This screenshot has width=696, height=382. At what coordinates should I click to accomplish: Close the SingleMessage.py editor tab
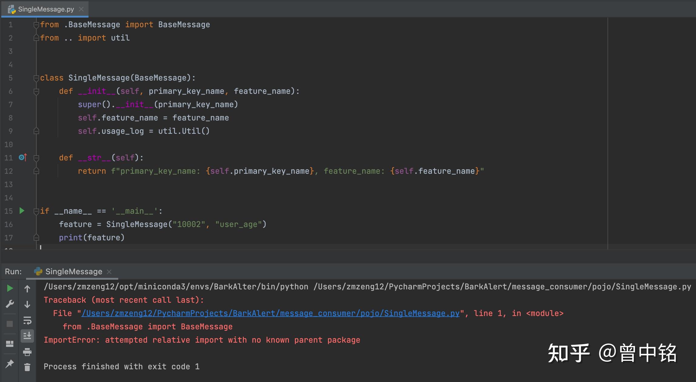click(81, 9)
